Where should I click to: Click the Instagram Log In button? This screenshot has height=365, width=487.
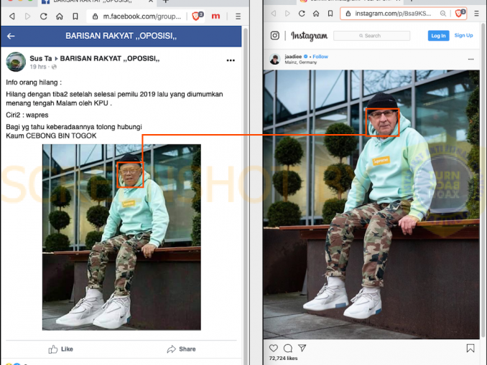438,36
